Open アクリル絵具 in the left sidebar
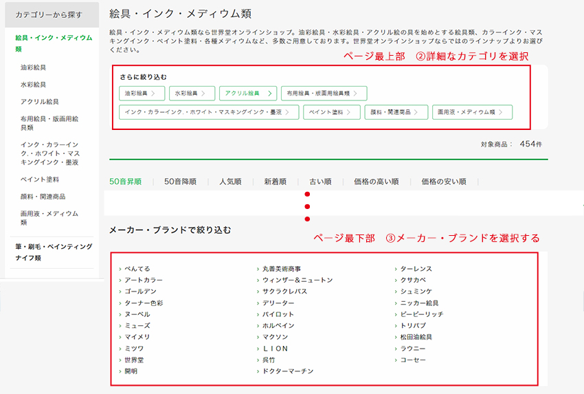Screen dimensions: 584x394 pos(39,102)
